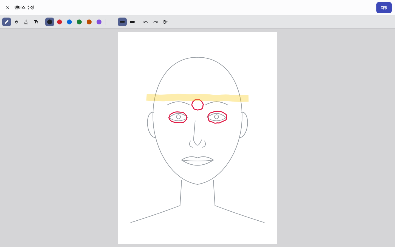Select the medium stroke width
The height and width of the screenshot is (247, 395).
point(122,22)
